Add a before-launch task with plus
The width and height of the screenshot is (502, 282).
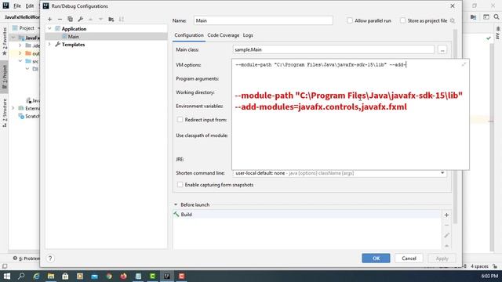(x=446, y=215)
